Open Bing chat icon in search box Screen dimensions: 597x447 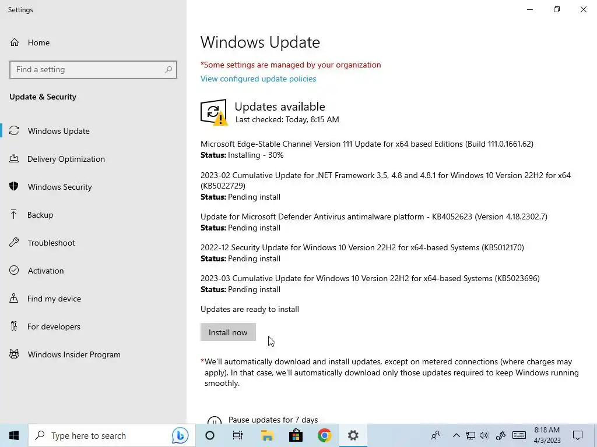click(x=180, y=435)
